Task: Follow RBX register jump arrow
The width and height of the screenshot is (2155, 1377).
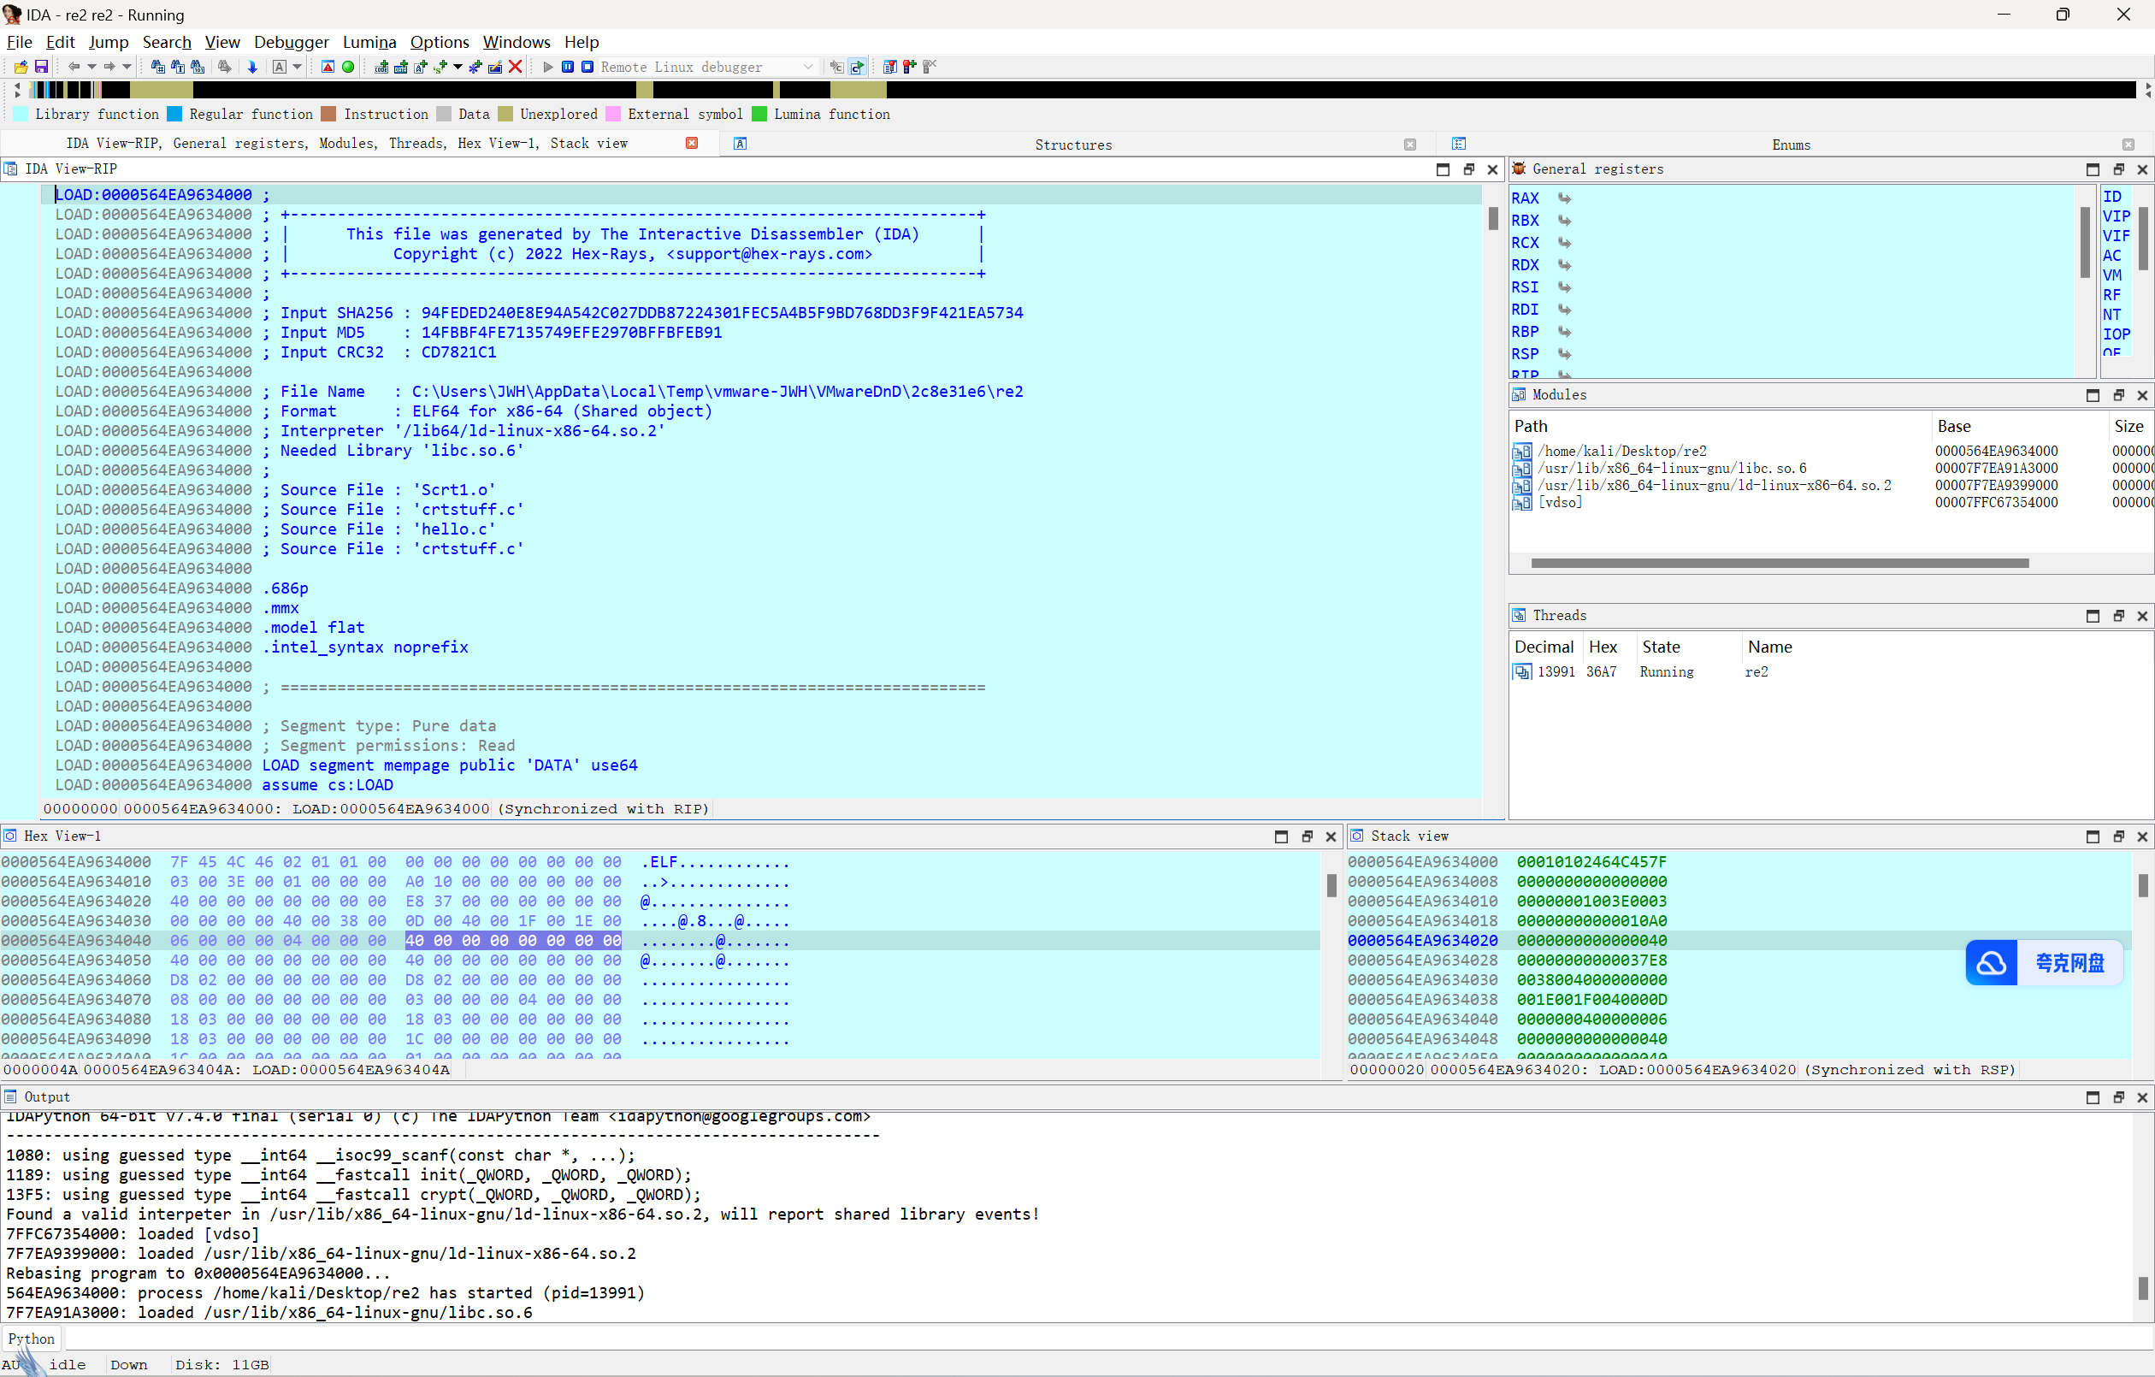Action: (x=1564, y=221)
